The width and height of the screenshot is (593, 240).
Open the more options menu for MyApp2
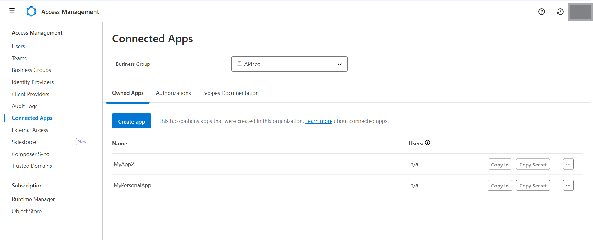[x=568, y=164]
